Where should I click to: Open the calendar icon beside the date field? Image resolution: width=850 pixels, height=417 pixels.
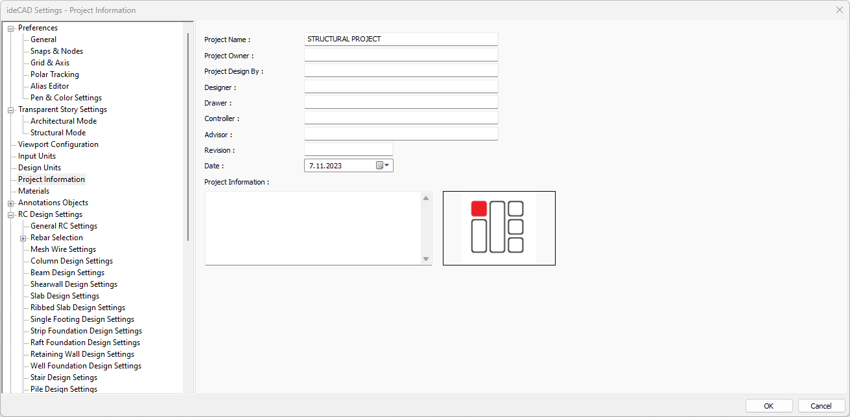379,165
